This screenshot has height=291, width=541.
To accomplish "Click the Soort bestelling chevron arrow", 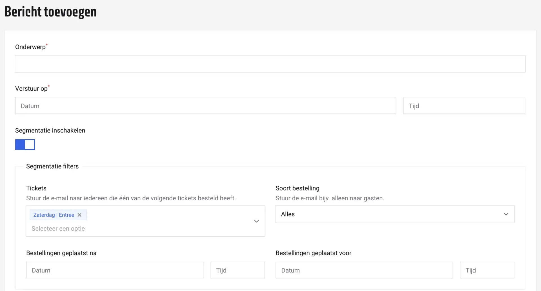I will click(506, 214).
